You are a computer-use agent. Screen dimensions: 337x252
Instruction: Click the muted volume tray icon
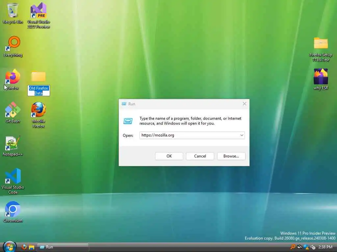[x=313, y=247]
